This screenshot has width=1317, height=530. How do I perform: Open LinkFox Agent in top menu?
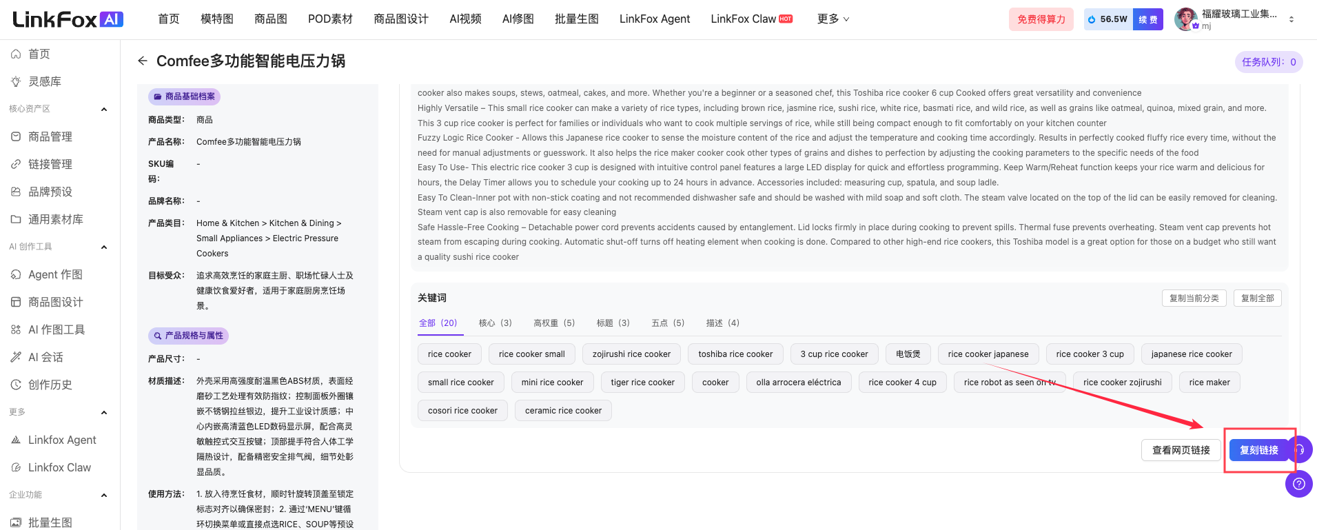click(655, 19)
